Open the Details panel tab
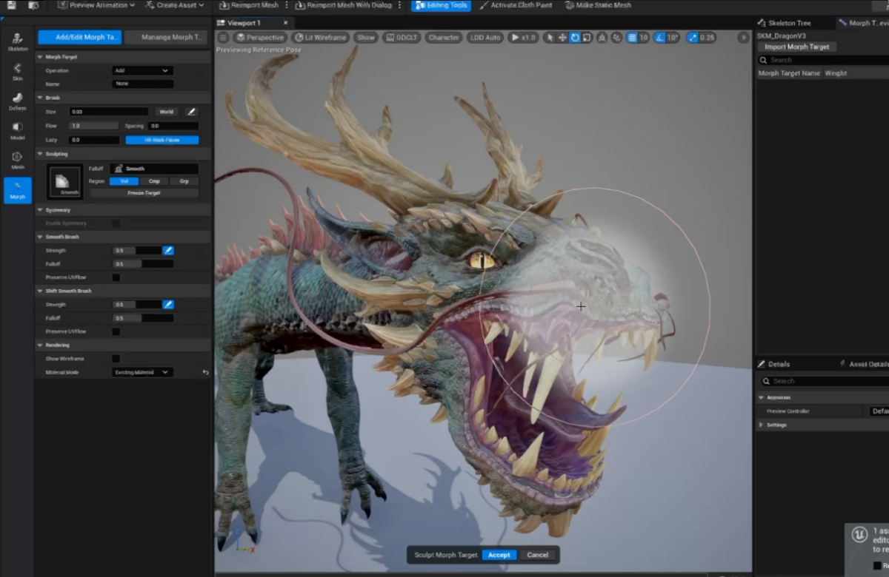The width and height of the screenshot is (889, 577). tap(775, 364)
